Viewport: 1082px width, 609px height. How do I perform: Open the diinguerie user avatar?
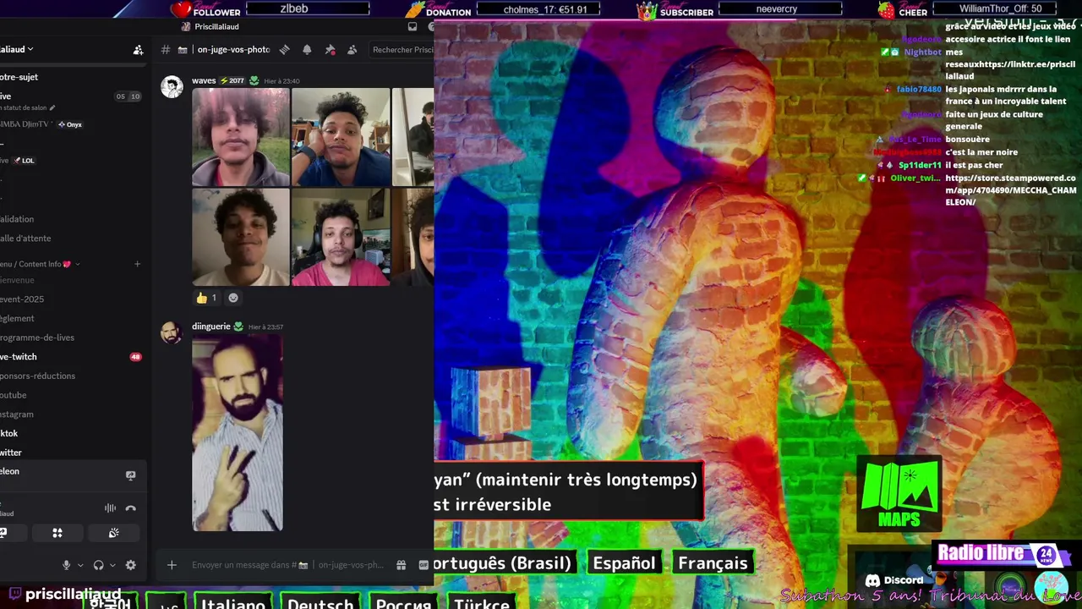(172, 332)
